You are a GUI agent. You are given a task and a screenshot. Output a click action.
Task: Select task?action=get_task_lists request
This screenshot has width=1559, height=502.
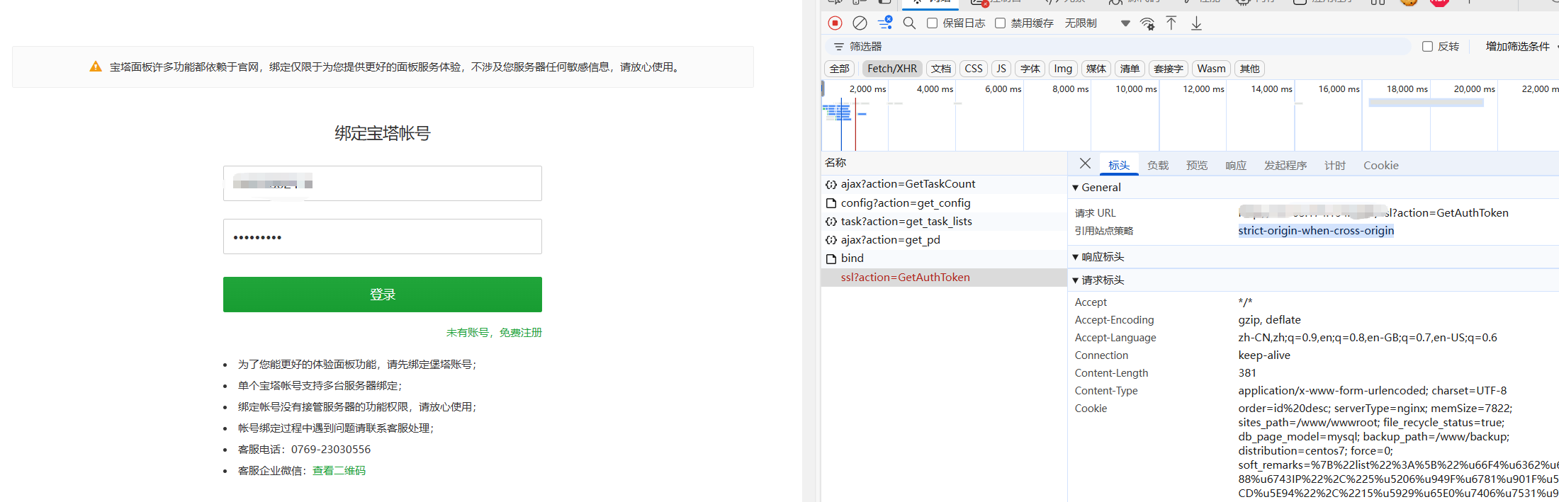[x=944, y=222]
